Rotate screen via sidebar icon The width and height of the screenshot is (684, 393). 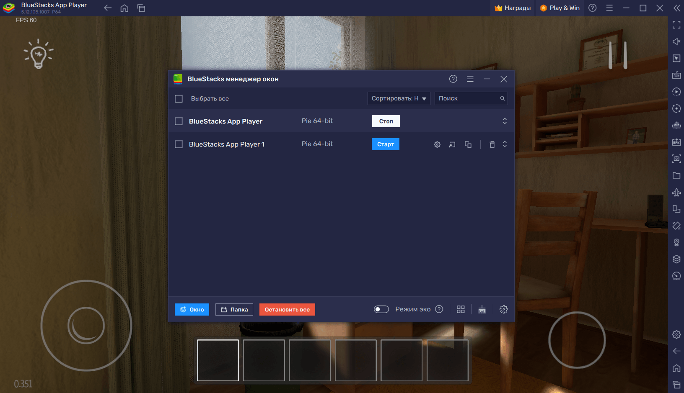coord(676,209)
